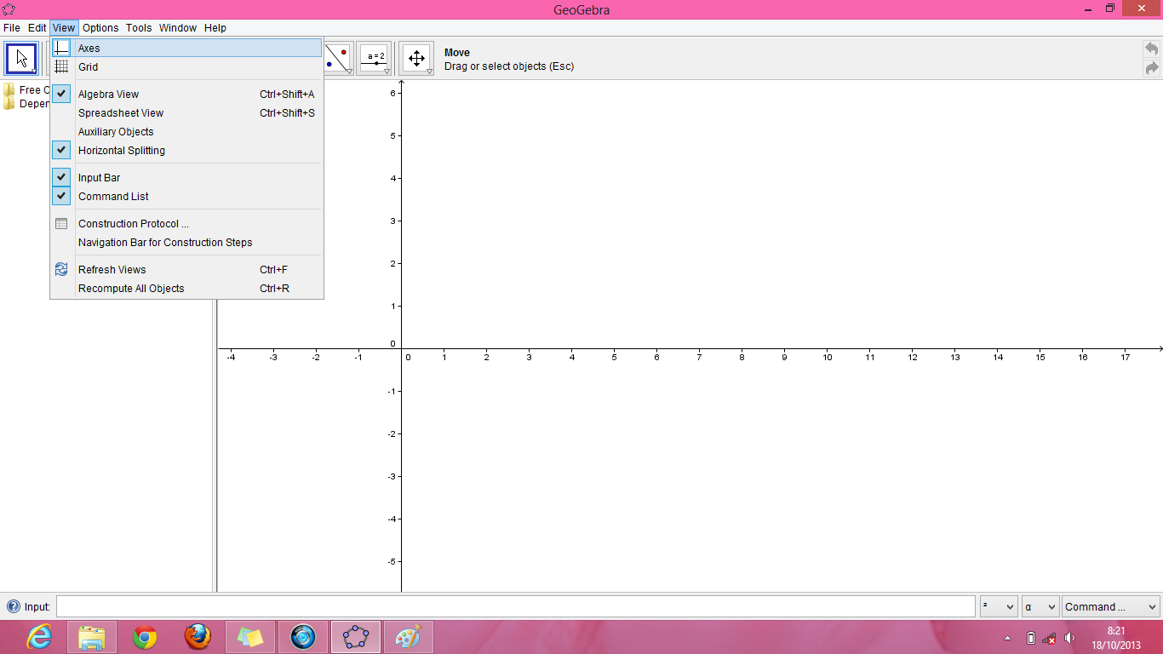Select the Move arrow tool
Screen dimensions: 1163x654
click(21, 59)
